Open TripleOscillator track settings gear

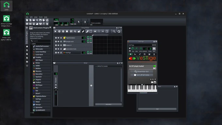point(56,38)
